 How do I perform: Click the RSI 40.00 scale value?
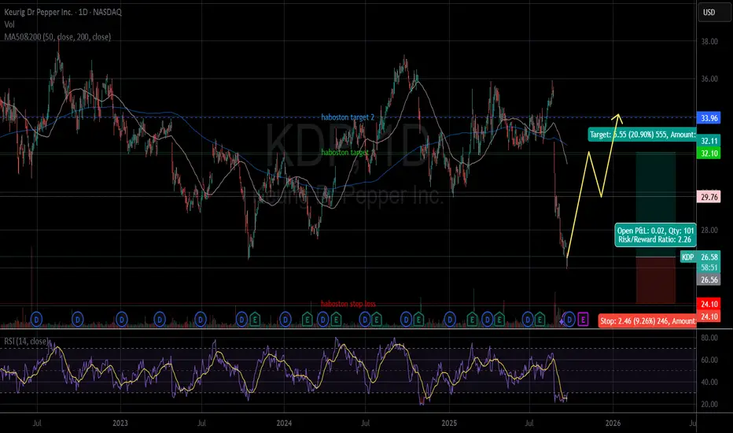pos(709,382)
